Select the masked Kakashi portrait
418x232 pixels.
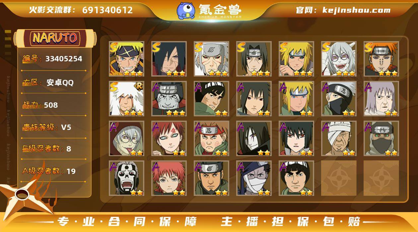tap(339, 98)
